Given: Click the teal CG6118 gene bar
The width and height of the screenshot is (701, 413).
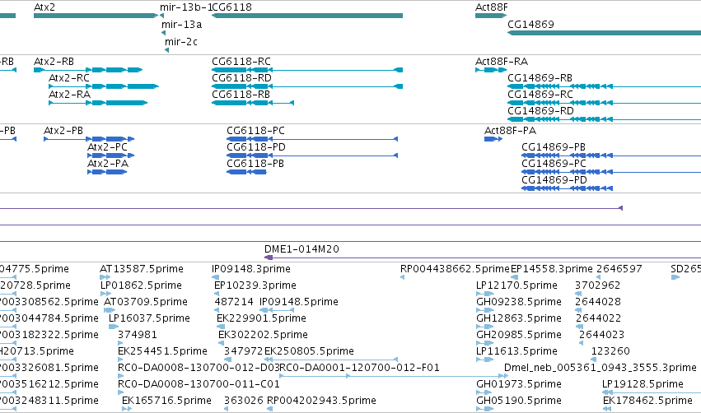Looking at the screenshot, I should tap(307, 16).
